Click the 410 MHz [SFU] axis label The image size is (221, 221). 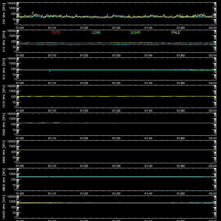(x=4, y=41)
